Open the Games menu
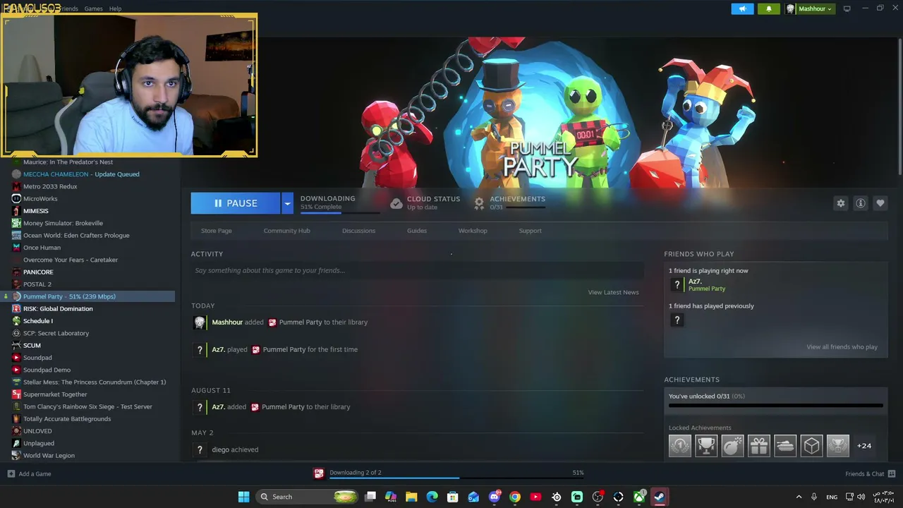This screenshot has height=508, width=903. coord(93,8)
